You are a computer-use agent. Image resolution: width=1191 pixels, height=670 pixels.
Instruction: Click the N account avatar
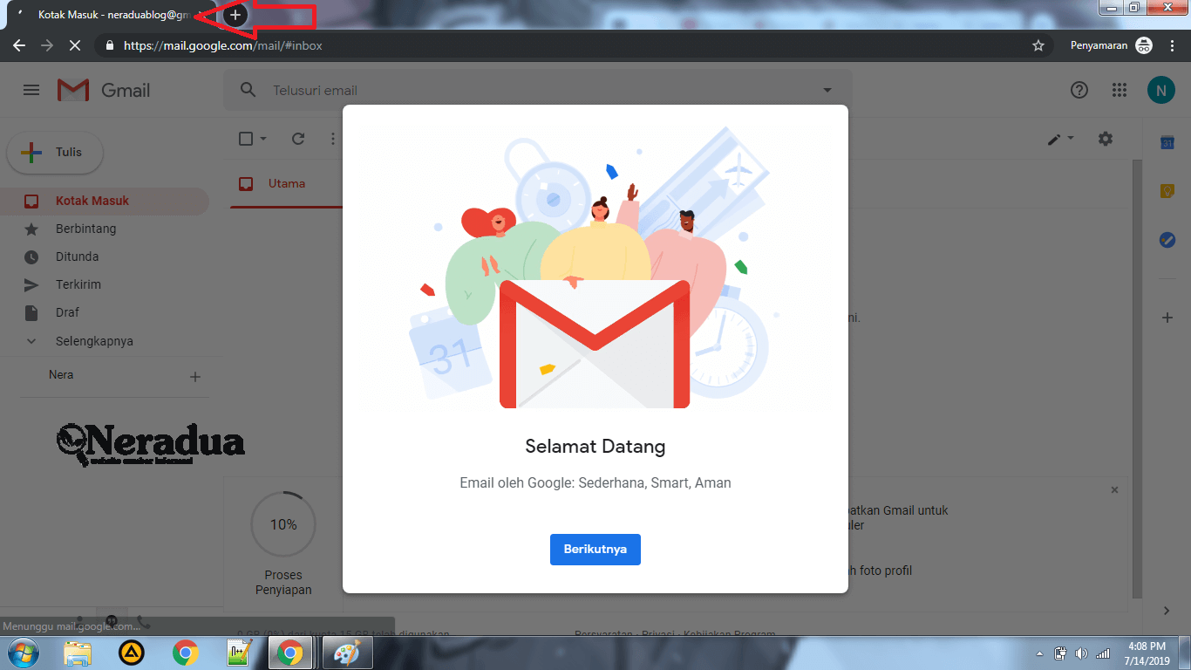[1160, 90]
